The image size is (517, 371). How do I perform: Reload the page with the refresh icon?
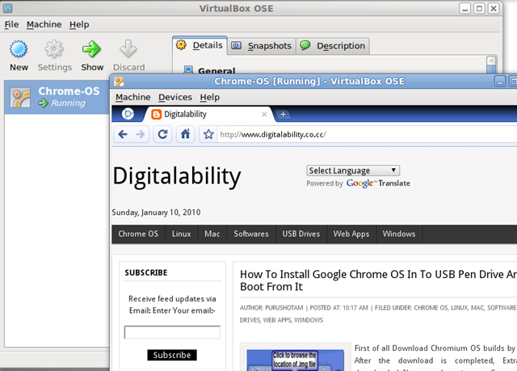tap(162, 134)
